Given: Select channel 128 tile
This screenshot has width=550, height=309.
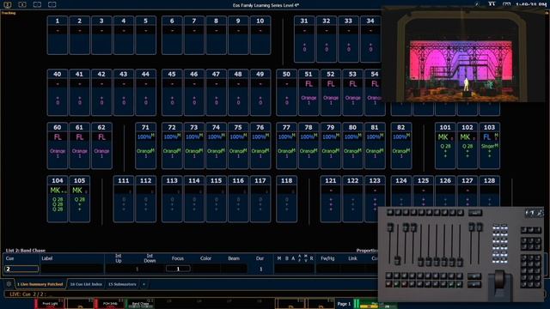Looking at the screenshot, I should (x=489, y=191).
